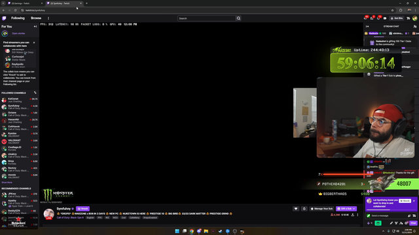Open the emote picker in chat input
419x235 pixels.
point(414,216)
